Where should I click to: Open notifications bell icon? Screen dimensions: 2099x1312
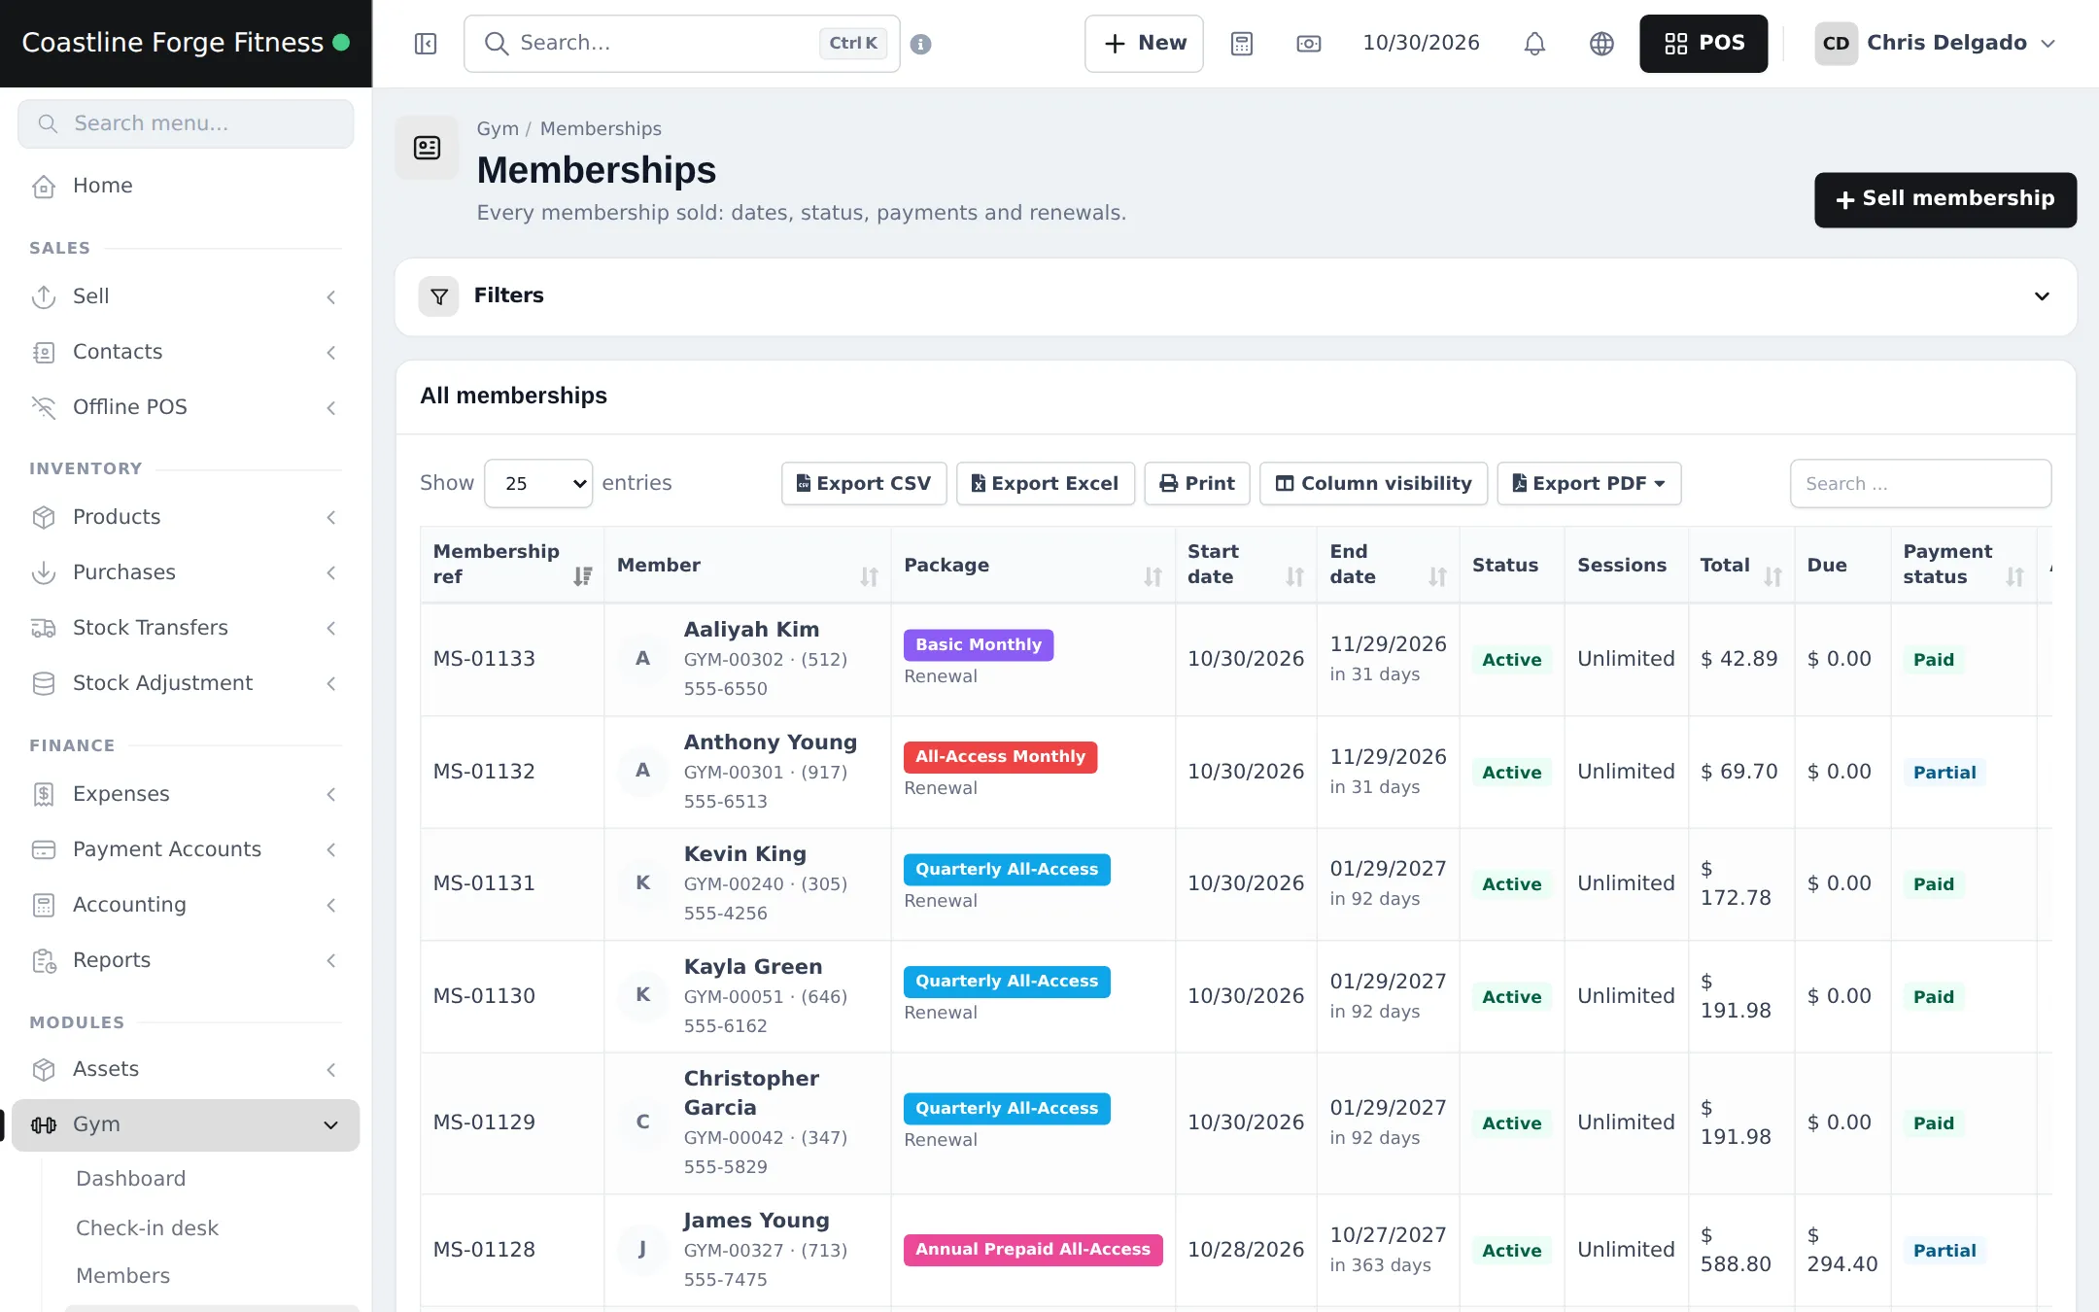[x=1534, y=44]
